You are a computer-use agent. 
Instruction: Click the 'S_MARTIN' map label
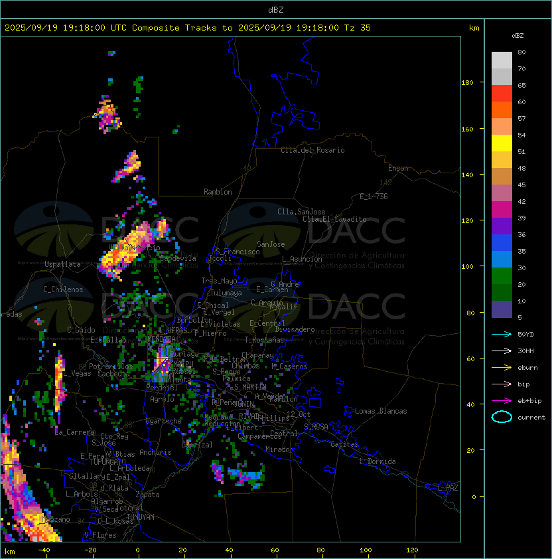point(250,387)
